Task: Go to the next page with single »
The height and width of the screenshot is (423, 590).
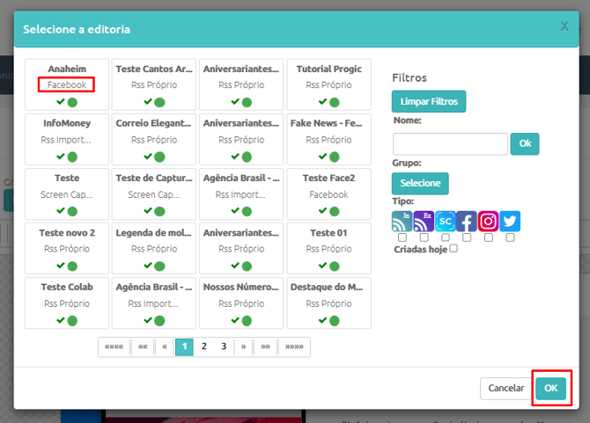Action: tap(243, 346)
